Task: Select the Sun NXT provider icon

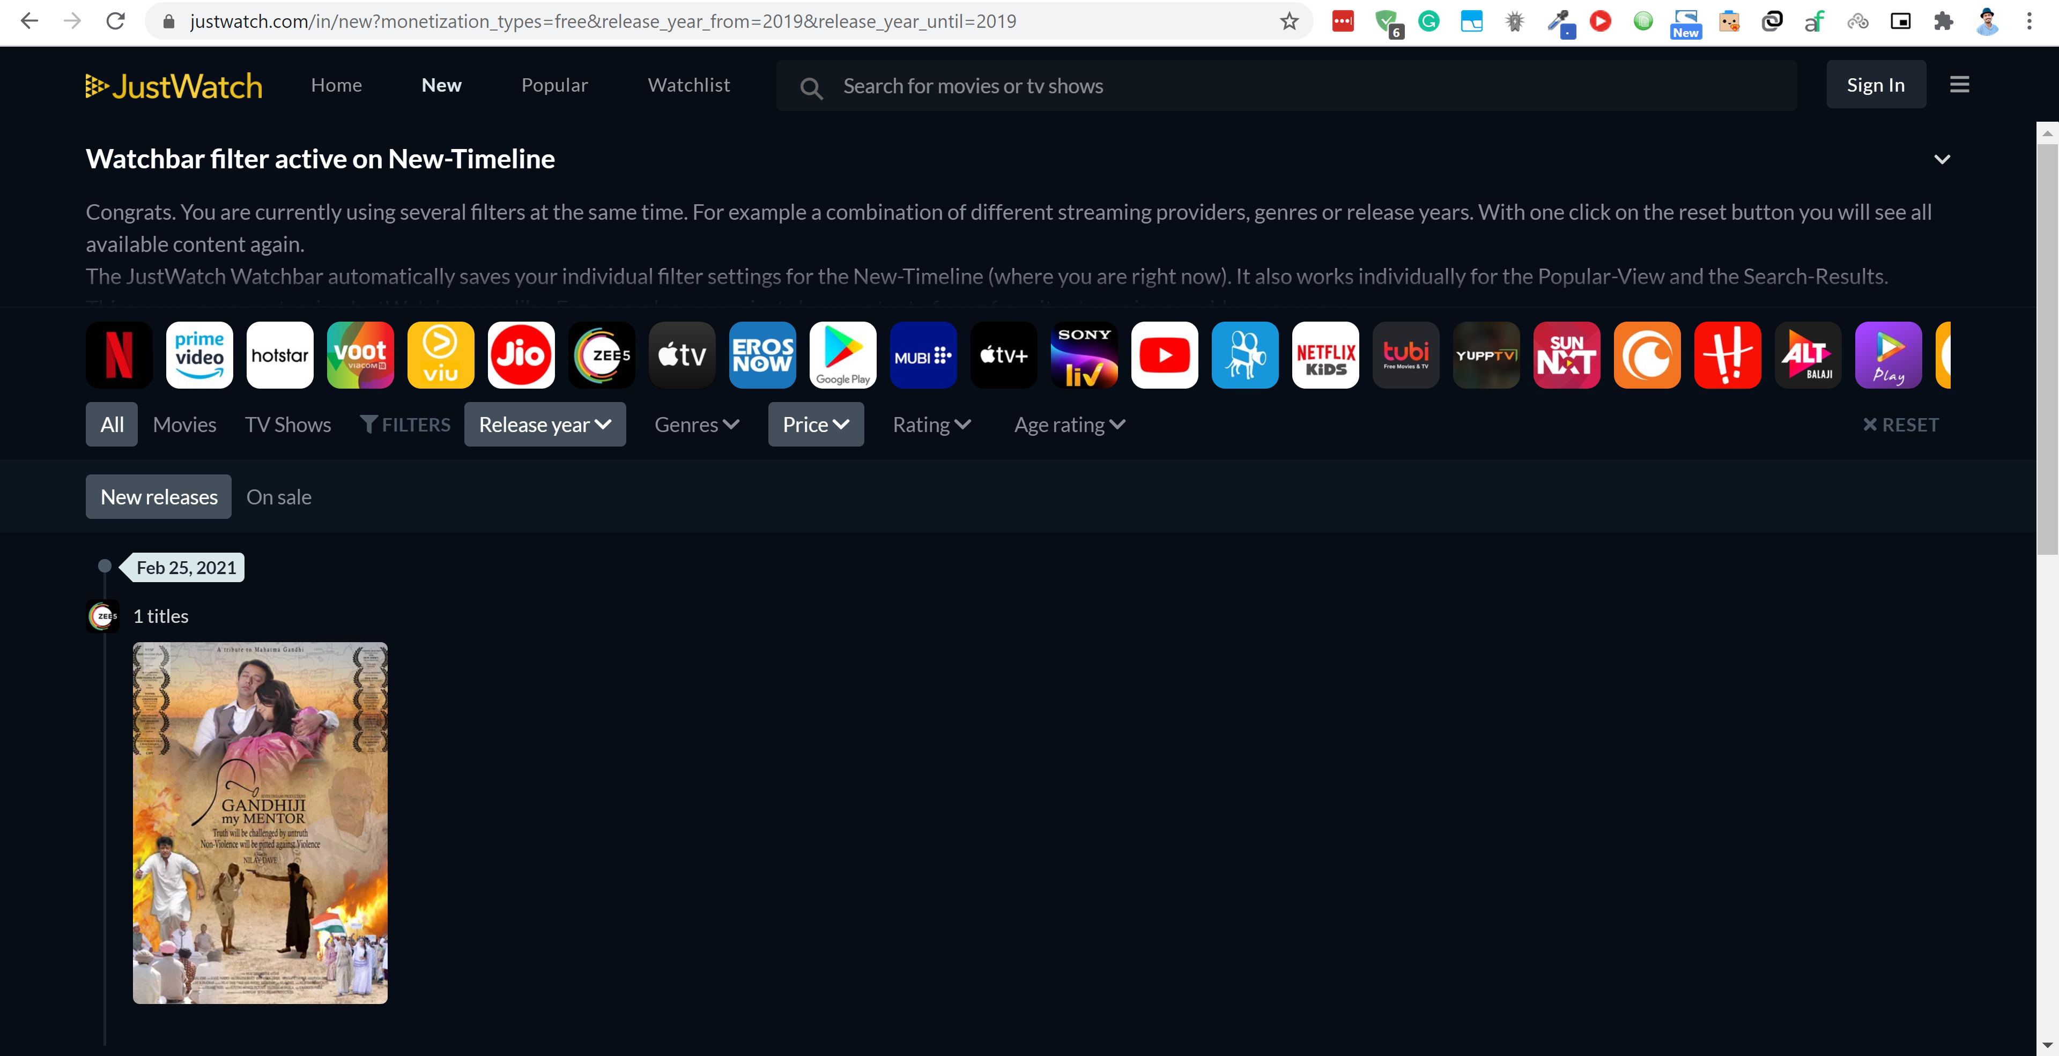Action: tap(1567, 355)
